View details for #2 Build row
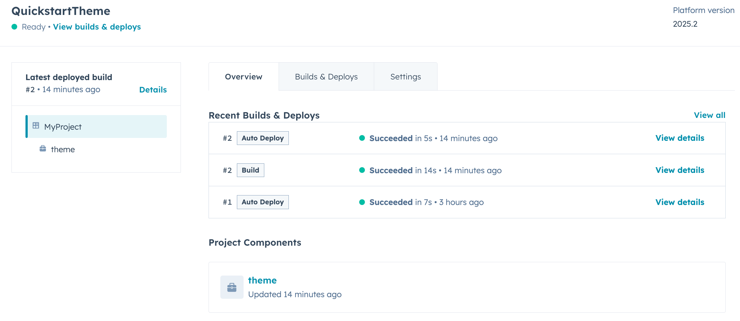740x321 pixels. click(x=680, y=170)
